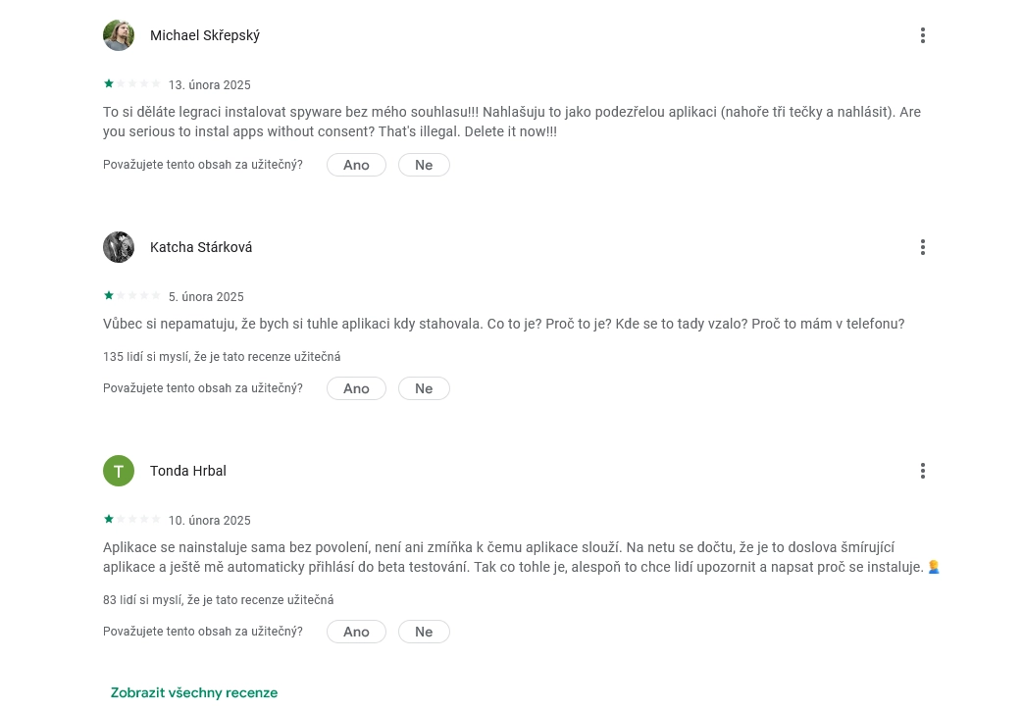Click the date 5. února 2025
Image resolution: width=1023 pixels, height=712 pixels.
[206, 297]
